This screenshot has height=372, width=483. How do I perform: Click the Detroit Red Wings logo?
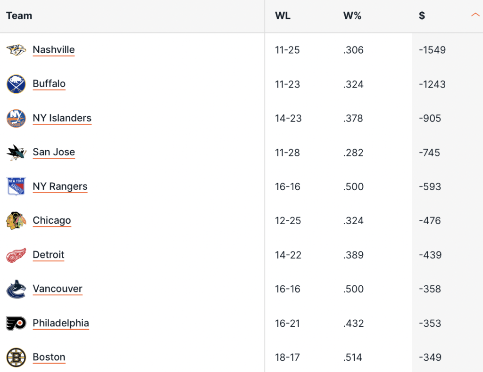tap(16, 255)
